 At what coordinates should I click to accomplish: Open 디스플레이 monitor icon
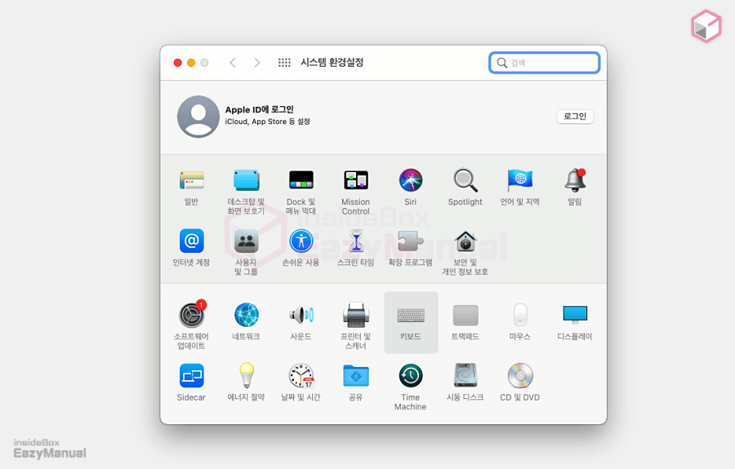[575, 315]
